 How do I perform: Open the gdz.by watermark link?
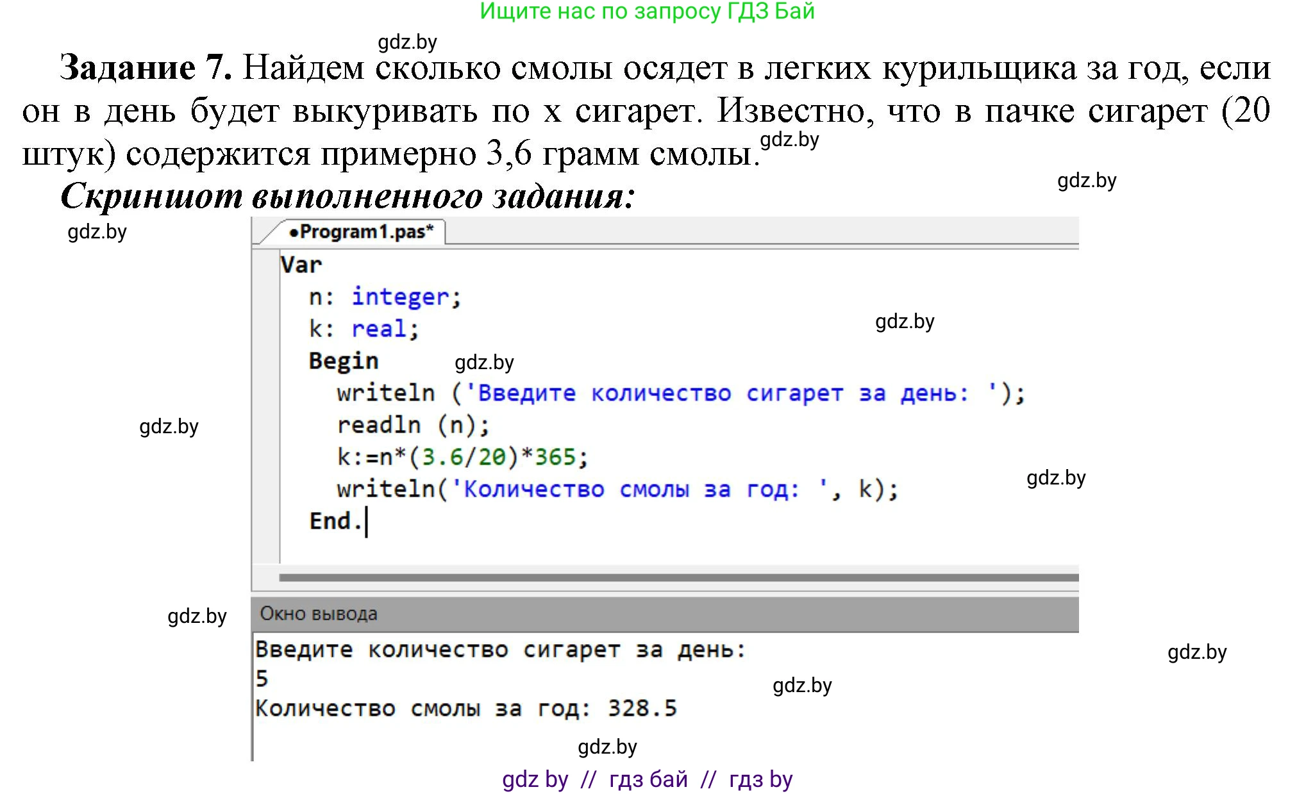408,43
